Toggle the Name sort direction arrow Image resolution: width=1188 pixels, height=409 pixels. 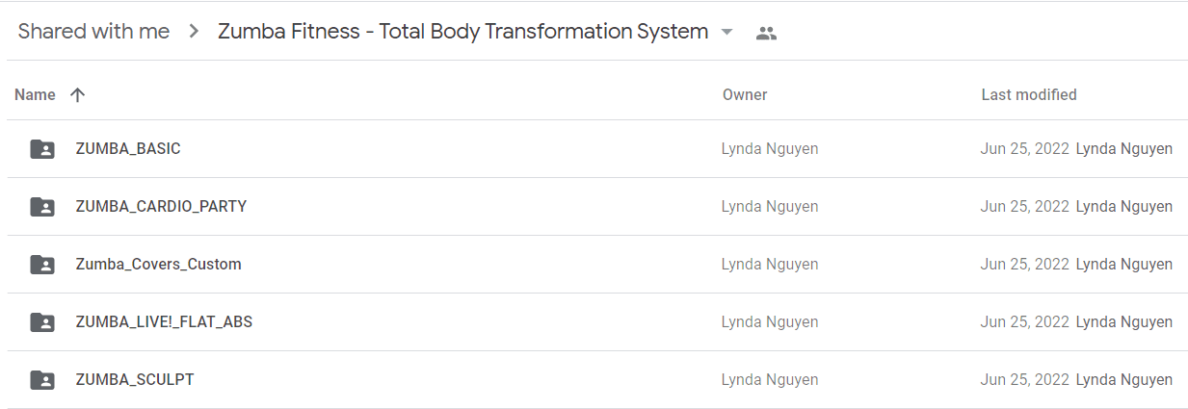point(78,94)
